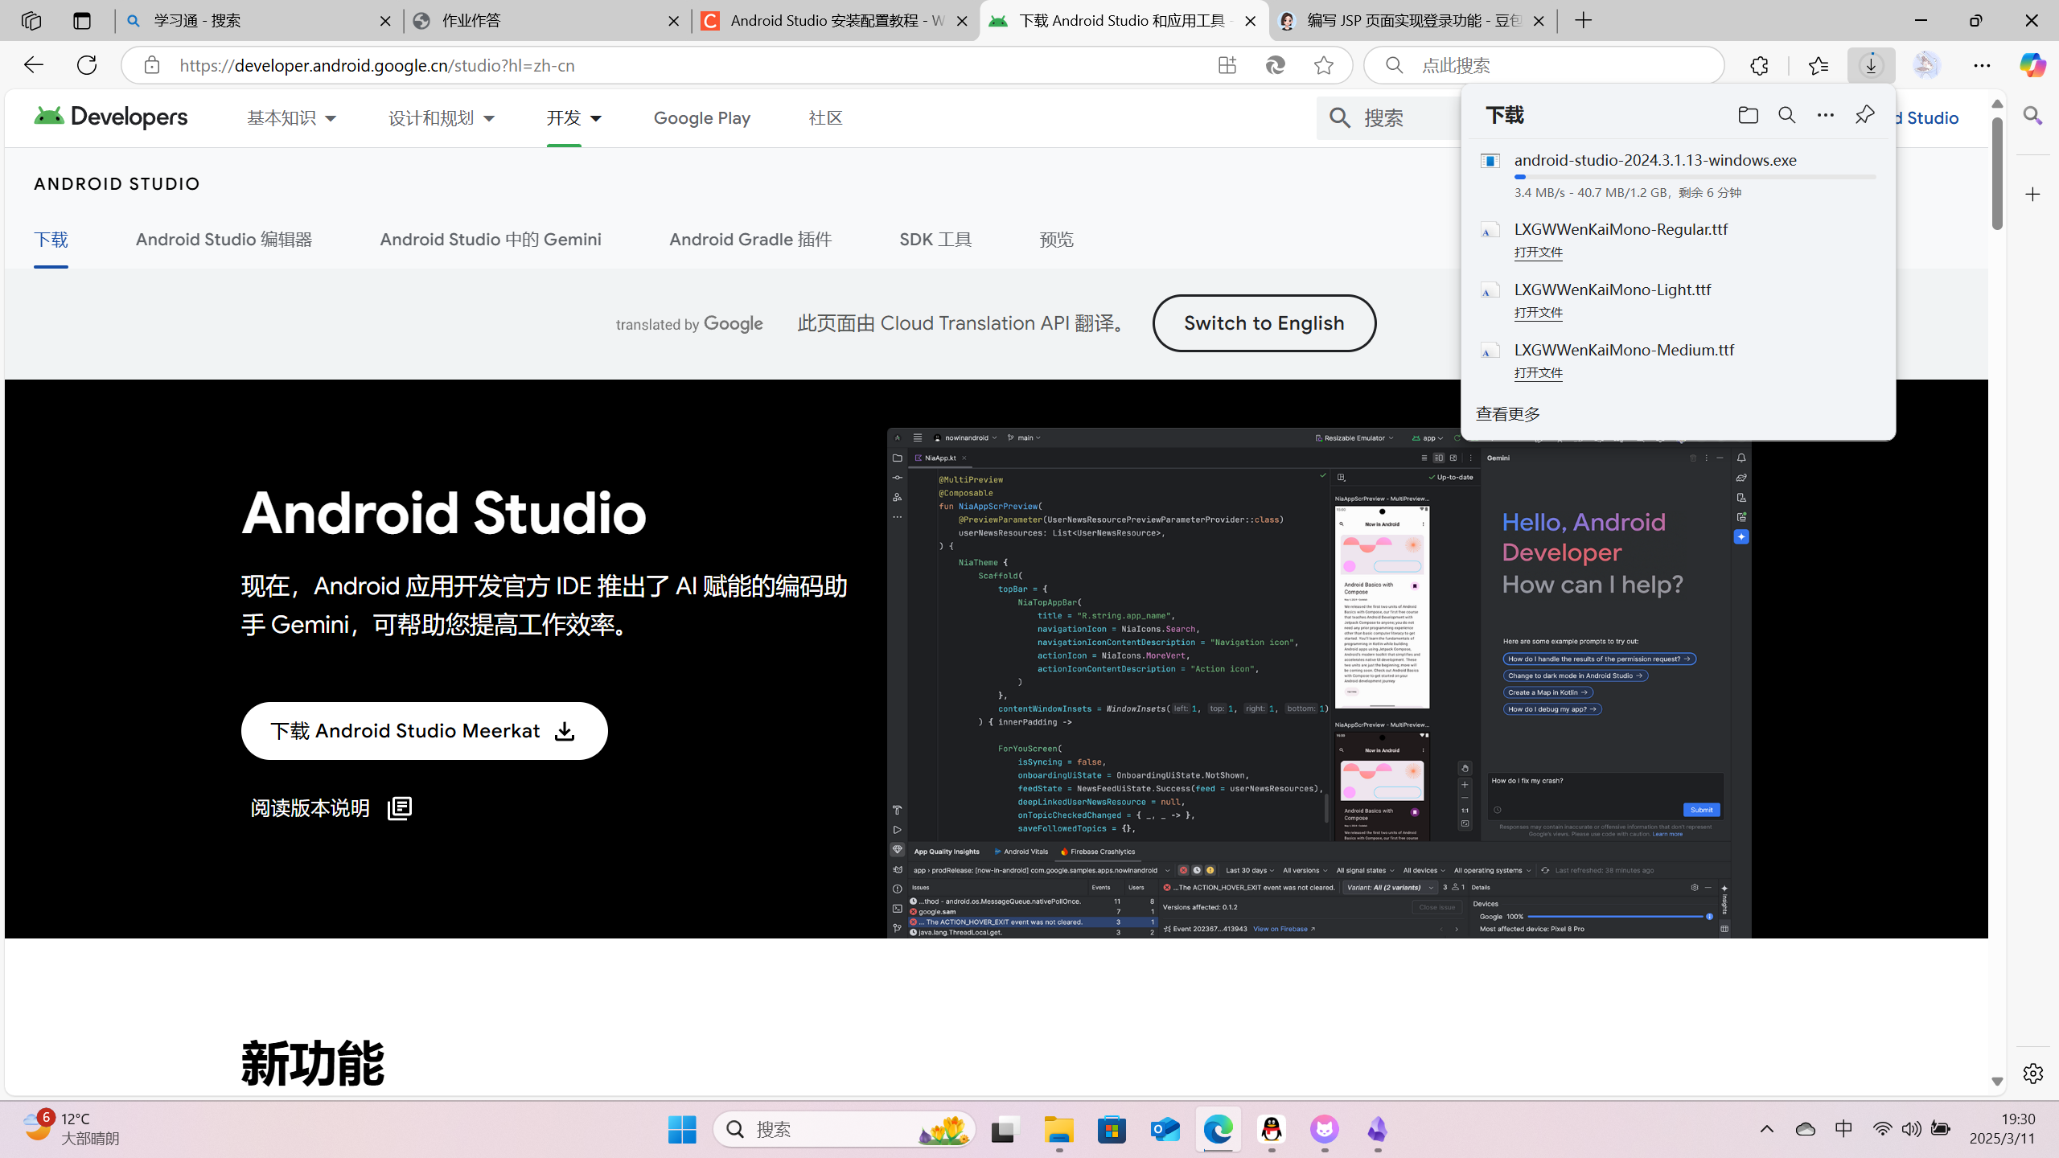Image resolution: width=2059 pixels, height=1158 pixels.
Task: Switch to 编写 JSP 页面 browser tab
Action: [x=1412, y=21]
